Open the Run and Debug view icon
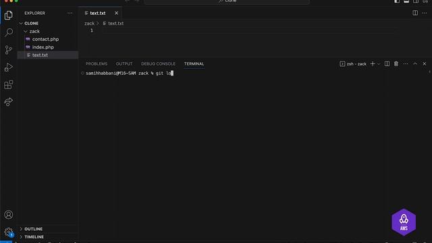Screen dimensions: 432x243 9,67
